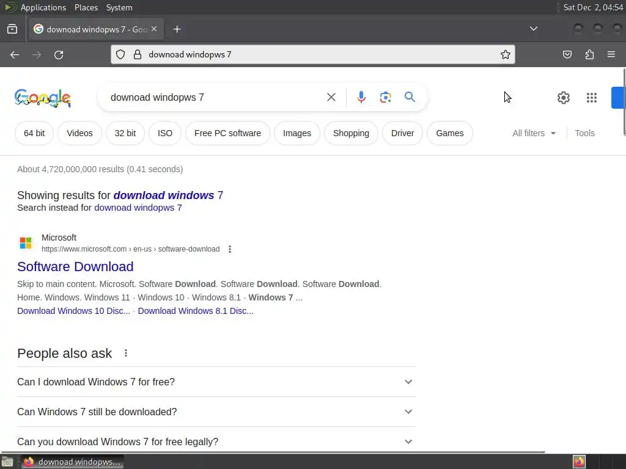Open Download Windows 10 Disc link

coord(73,311)
